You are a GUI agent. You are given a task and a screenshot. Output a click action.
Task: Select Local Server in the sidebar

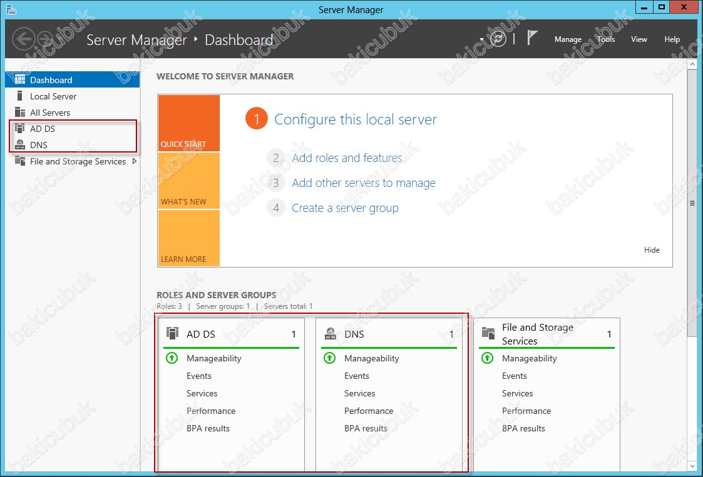click(73, 96)
